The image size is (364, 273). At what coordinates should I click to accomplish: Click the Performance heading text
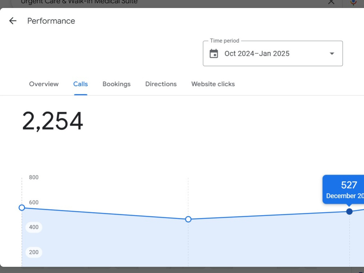coord(51,21)
